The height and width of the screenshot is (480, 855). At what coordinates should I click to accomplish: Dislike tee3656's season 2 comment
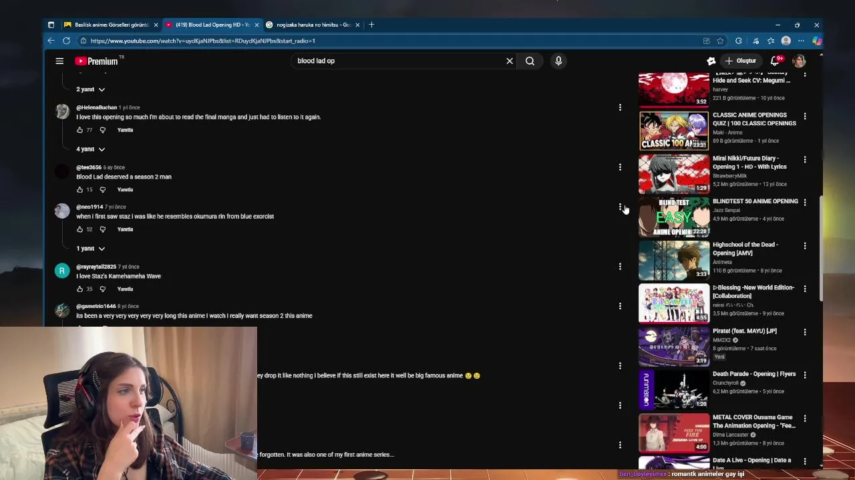click(x=102, y=189)
